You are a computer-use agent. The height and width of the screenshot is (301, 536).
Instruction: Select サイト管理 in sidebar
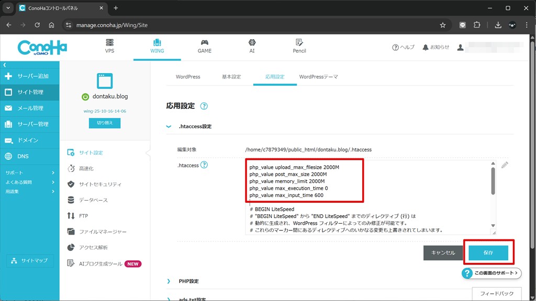[29, 92]
